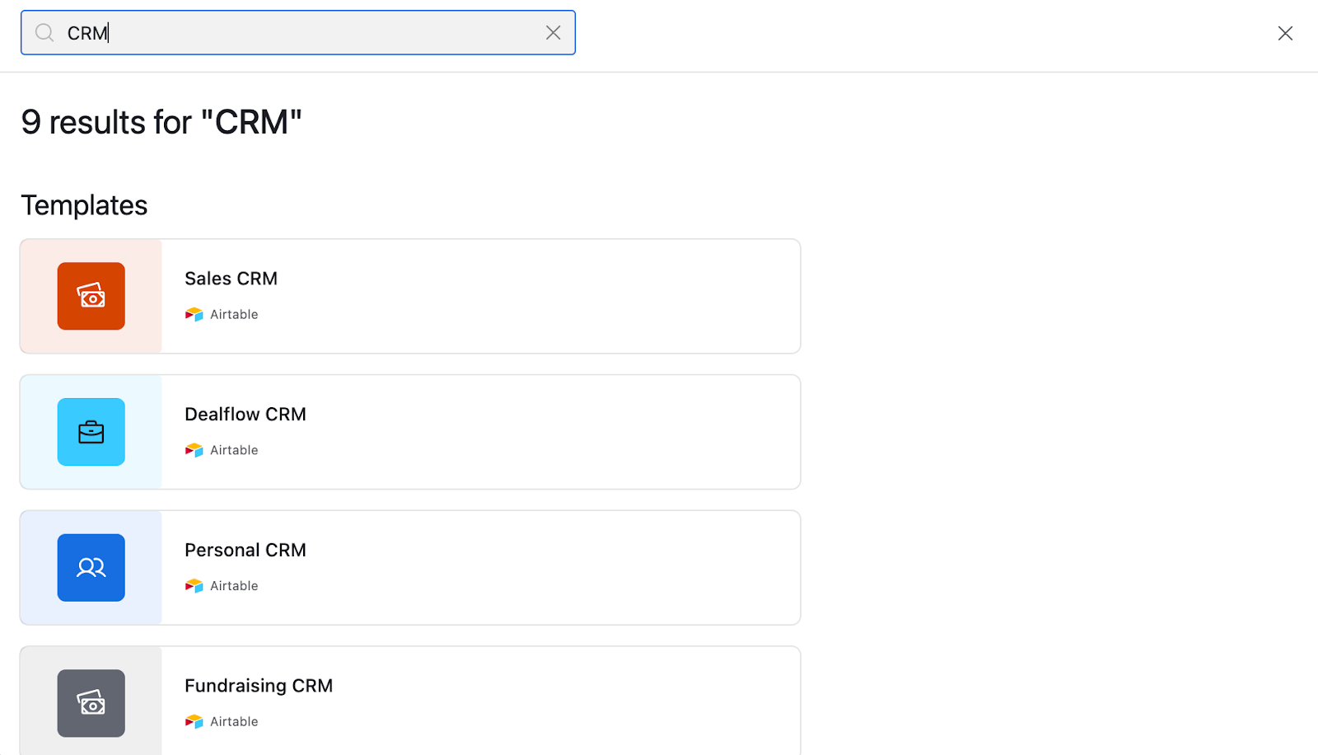
Task: Open the Dealflow CRM briefcase icon
Action: [x=91, y=432]
